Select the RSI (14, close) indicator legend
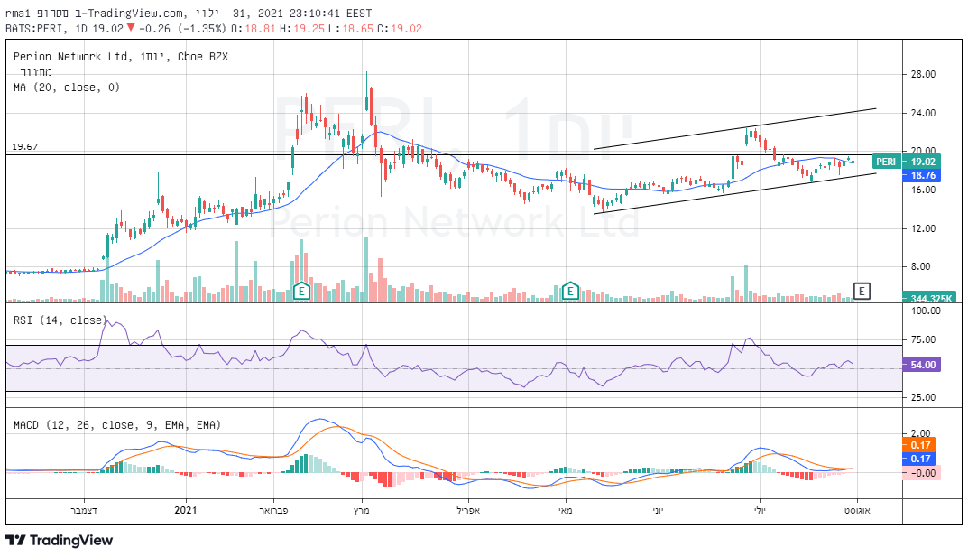 [60, 320]
